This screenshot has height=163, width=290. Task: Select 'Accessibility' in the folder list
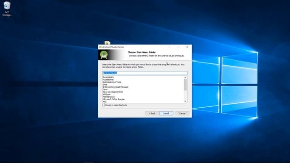click(108, 77)
